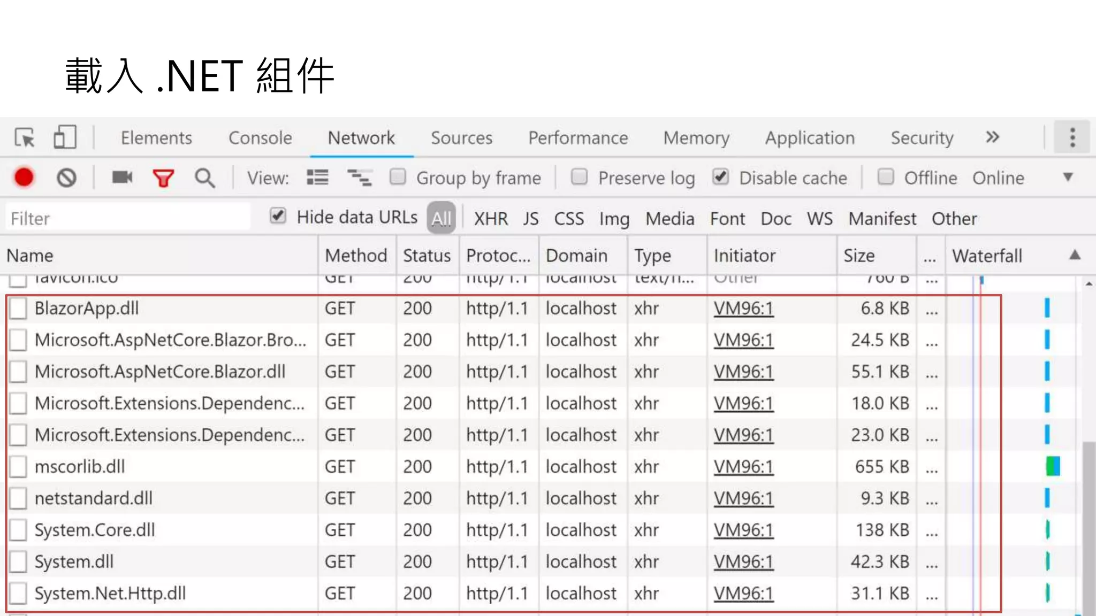Switch to the Sources tab
The width and height of the screenshot is (1096, 616).
[x=461, y=138]
